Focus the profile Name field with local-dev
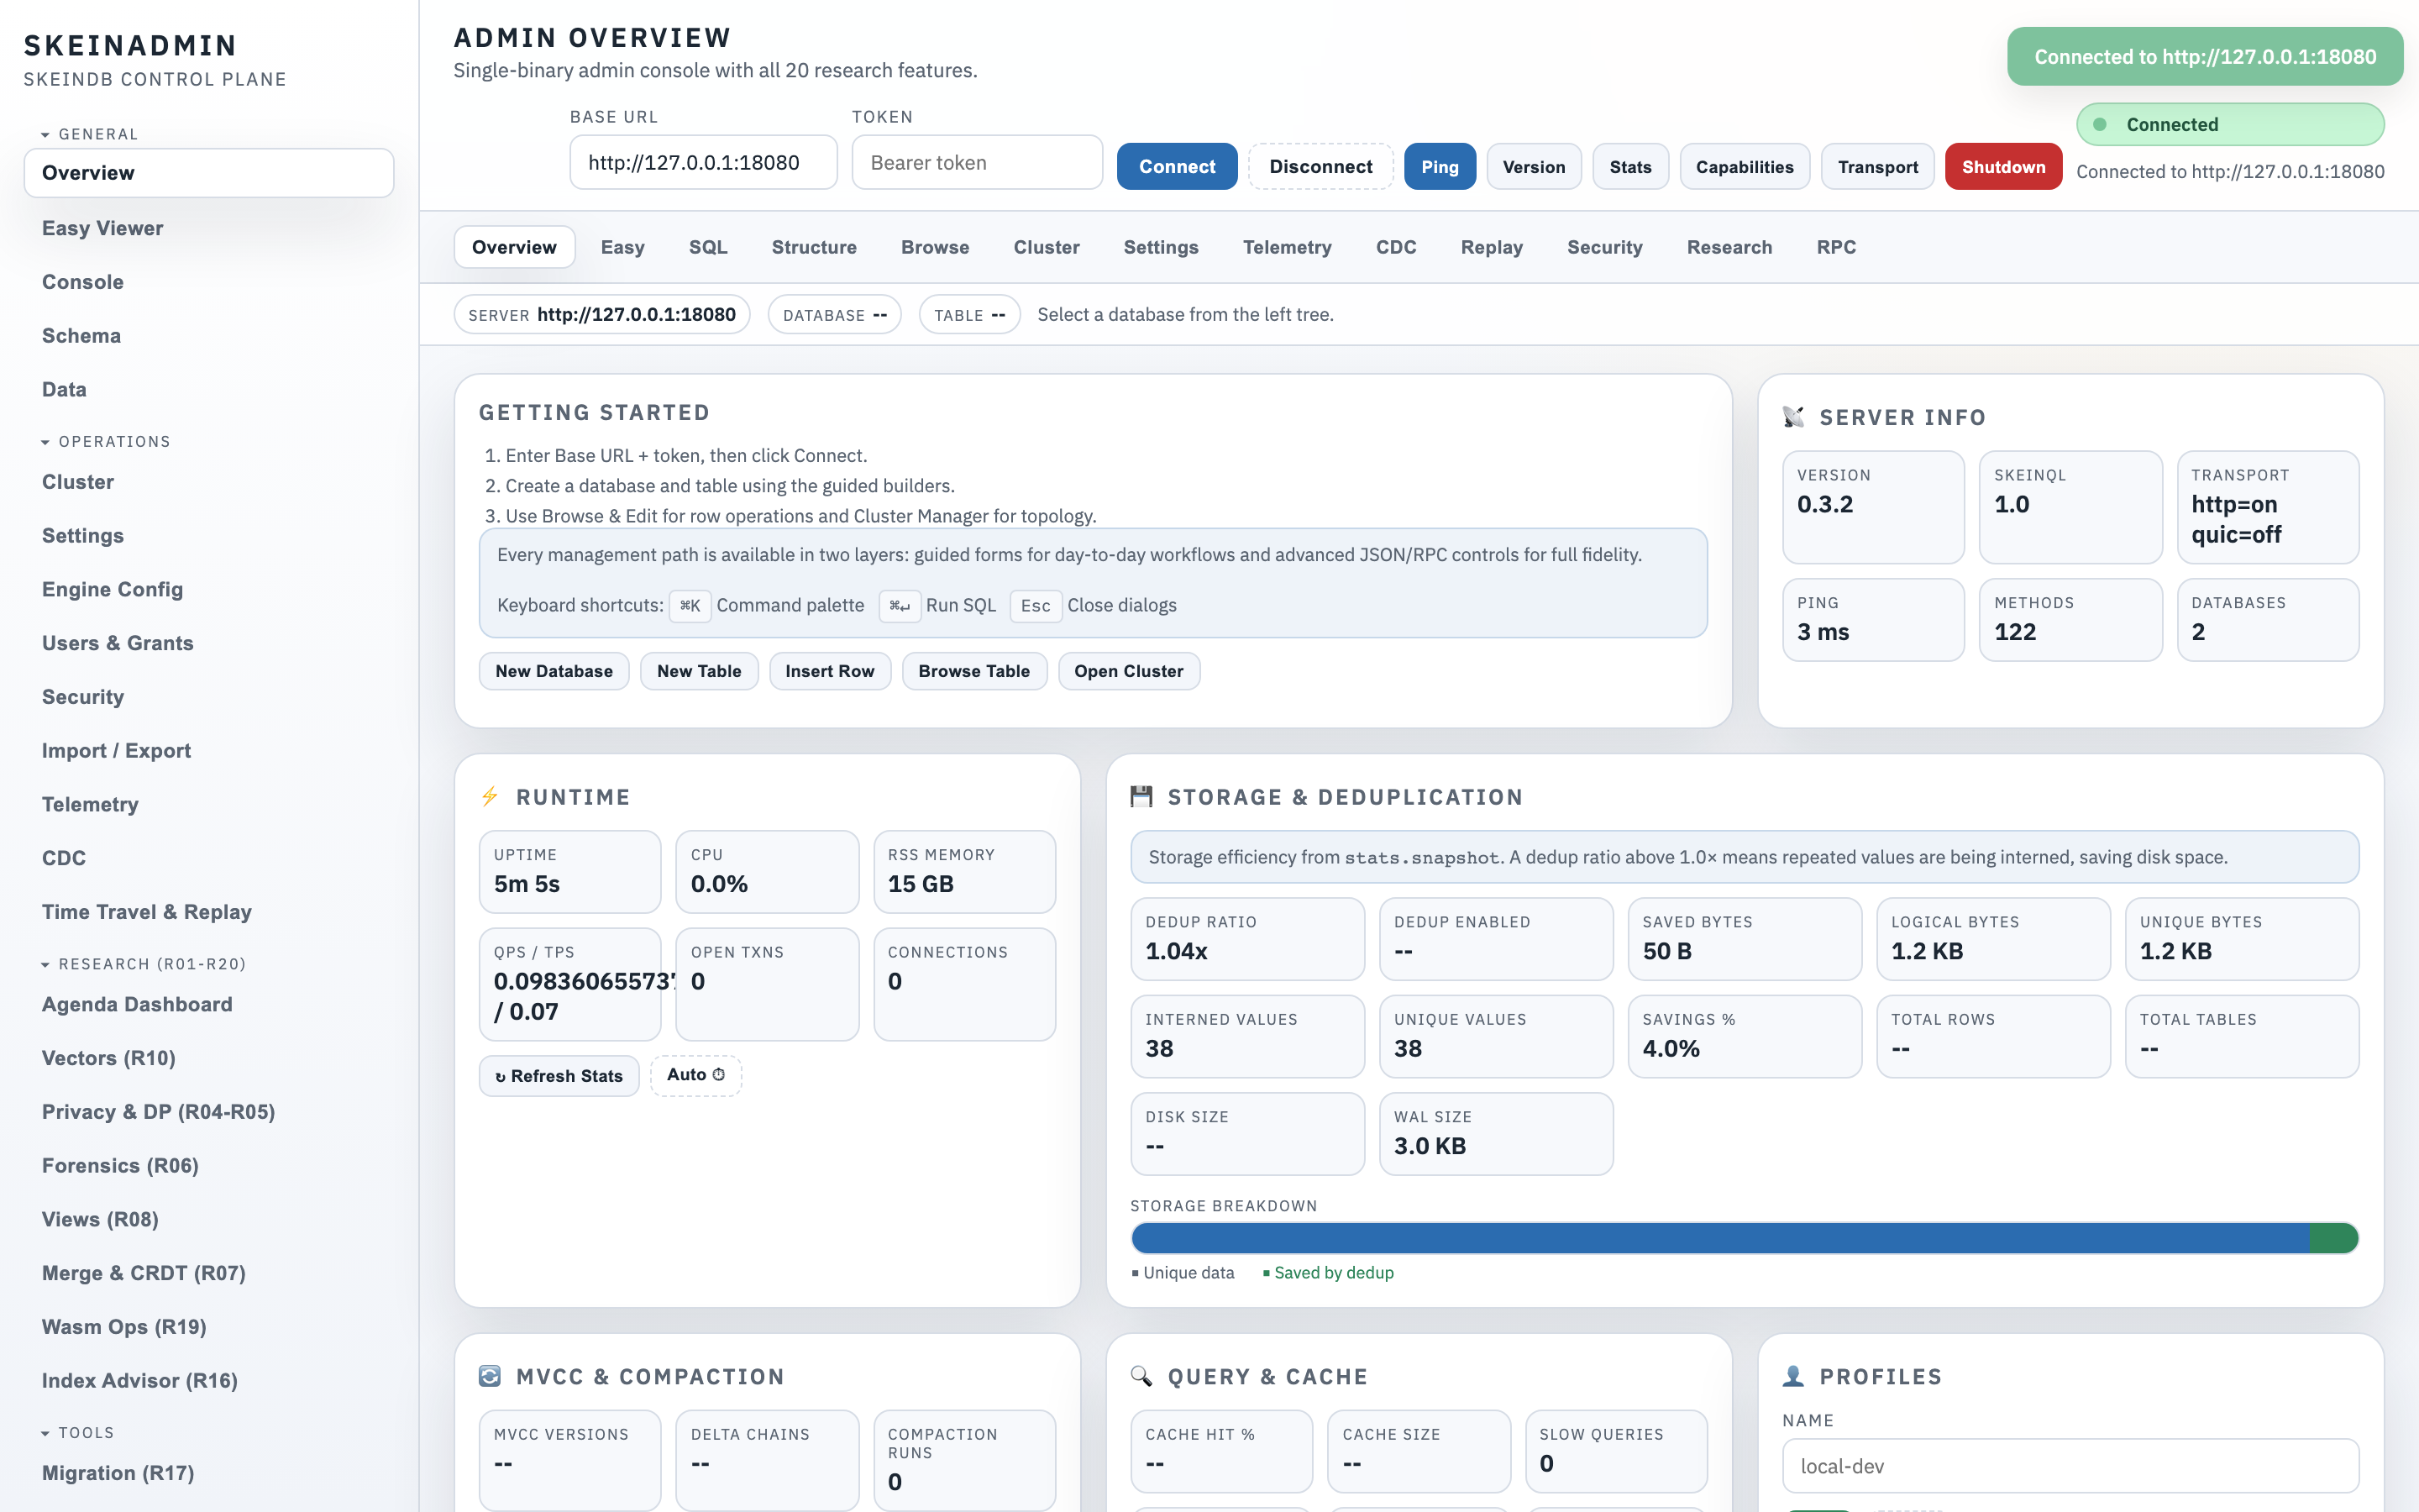 [x=2070, y=1466]
